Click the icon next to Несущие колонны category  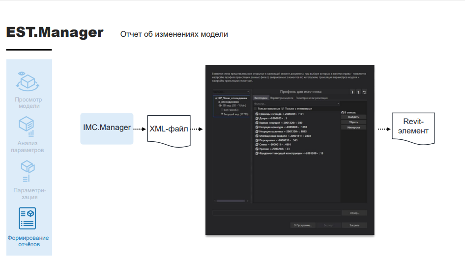257,131
